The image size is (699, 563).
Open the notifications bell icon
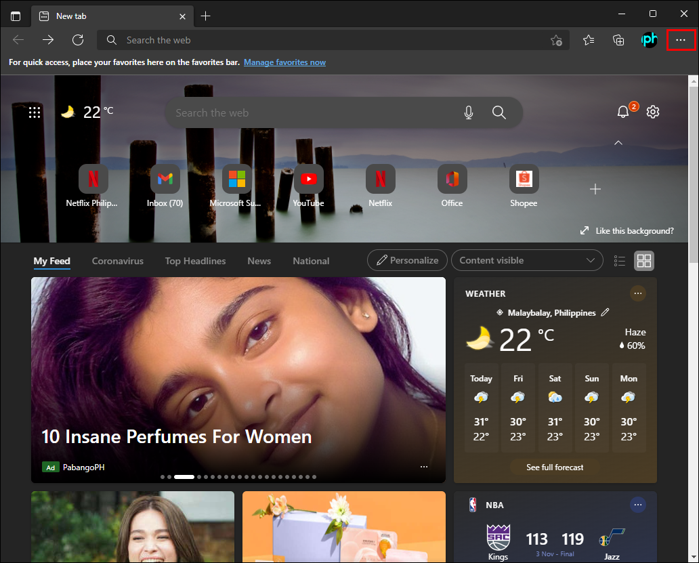[623, 112]
